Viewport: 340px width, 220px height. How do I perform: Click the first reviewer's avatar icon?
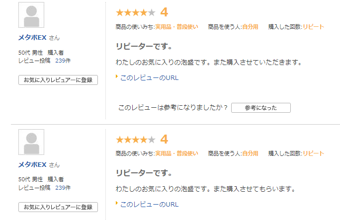[x=31, y=15]
